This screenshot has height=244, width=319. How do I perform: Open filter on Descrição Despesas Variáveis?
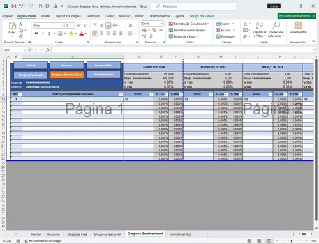click(121, 95)
